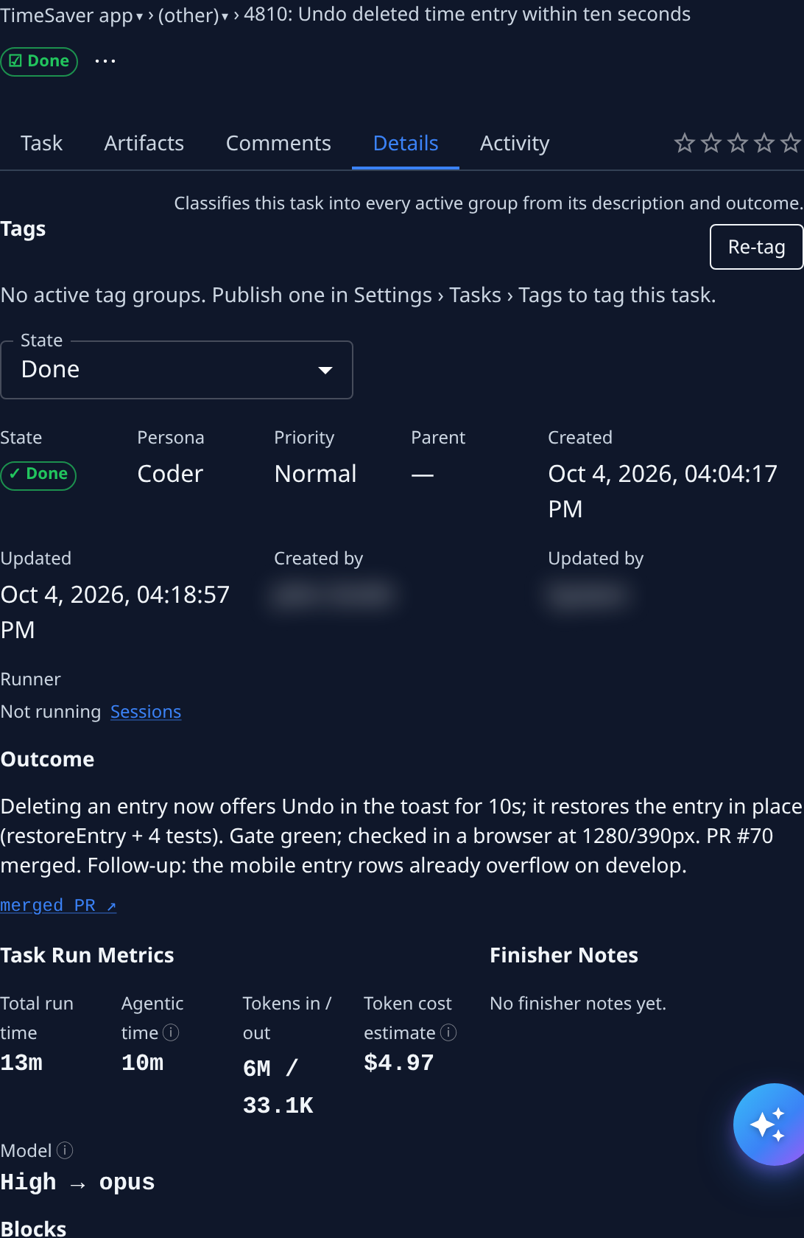
Task: Click the Done status badge at top
Action: (39, 61)
